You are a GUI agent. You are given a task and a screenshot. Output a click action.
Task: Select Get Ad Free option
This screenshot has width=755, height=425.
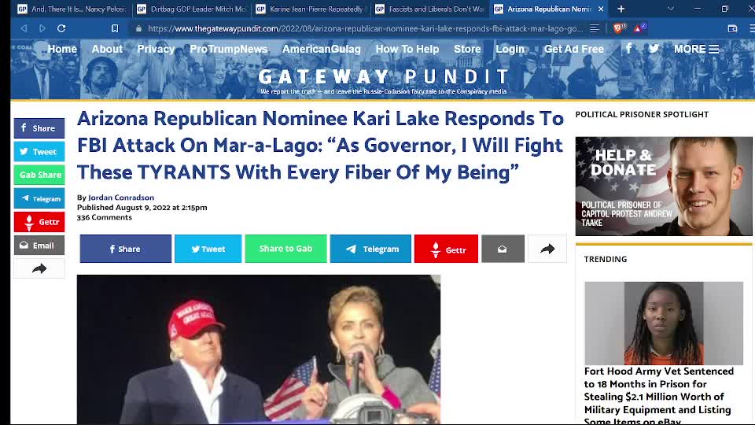pos(573,49)
